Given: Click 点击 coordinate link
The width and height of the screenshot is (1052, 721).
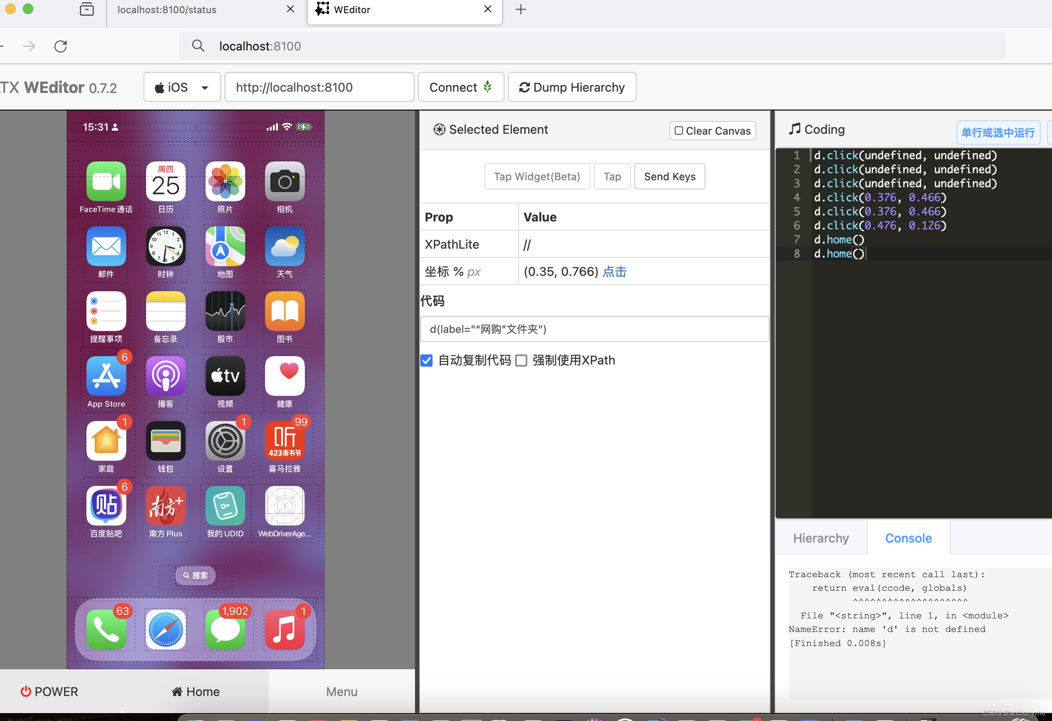Looking at the screenshot, I should [615, 272].
